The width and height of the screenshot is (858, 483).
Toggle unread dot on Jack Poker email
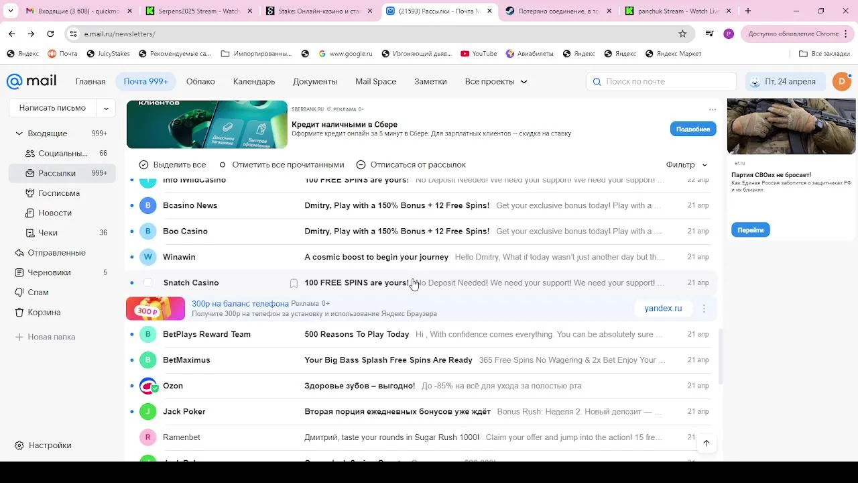132,411
